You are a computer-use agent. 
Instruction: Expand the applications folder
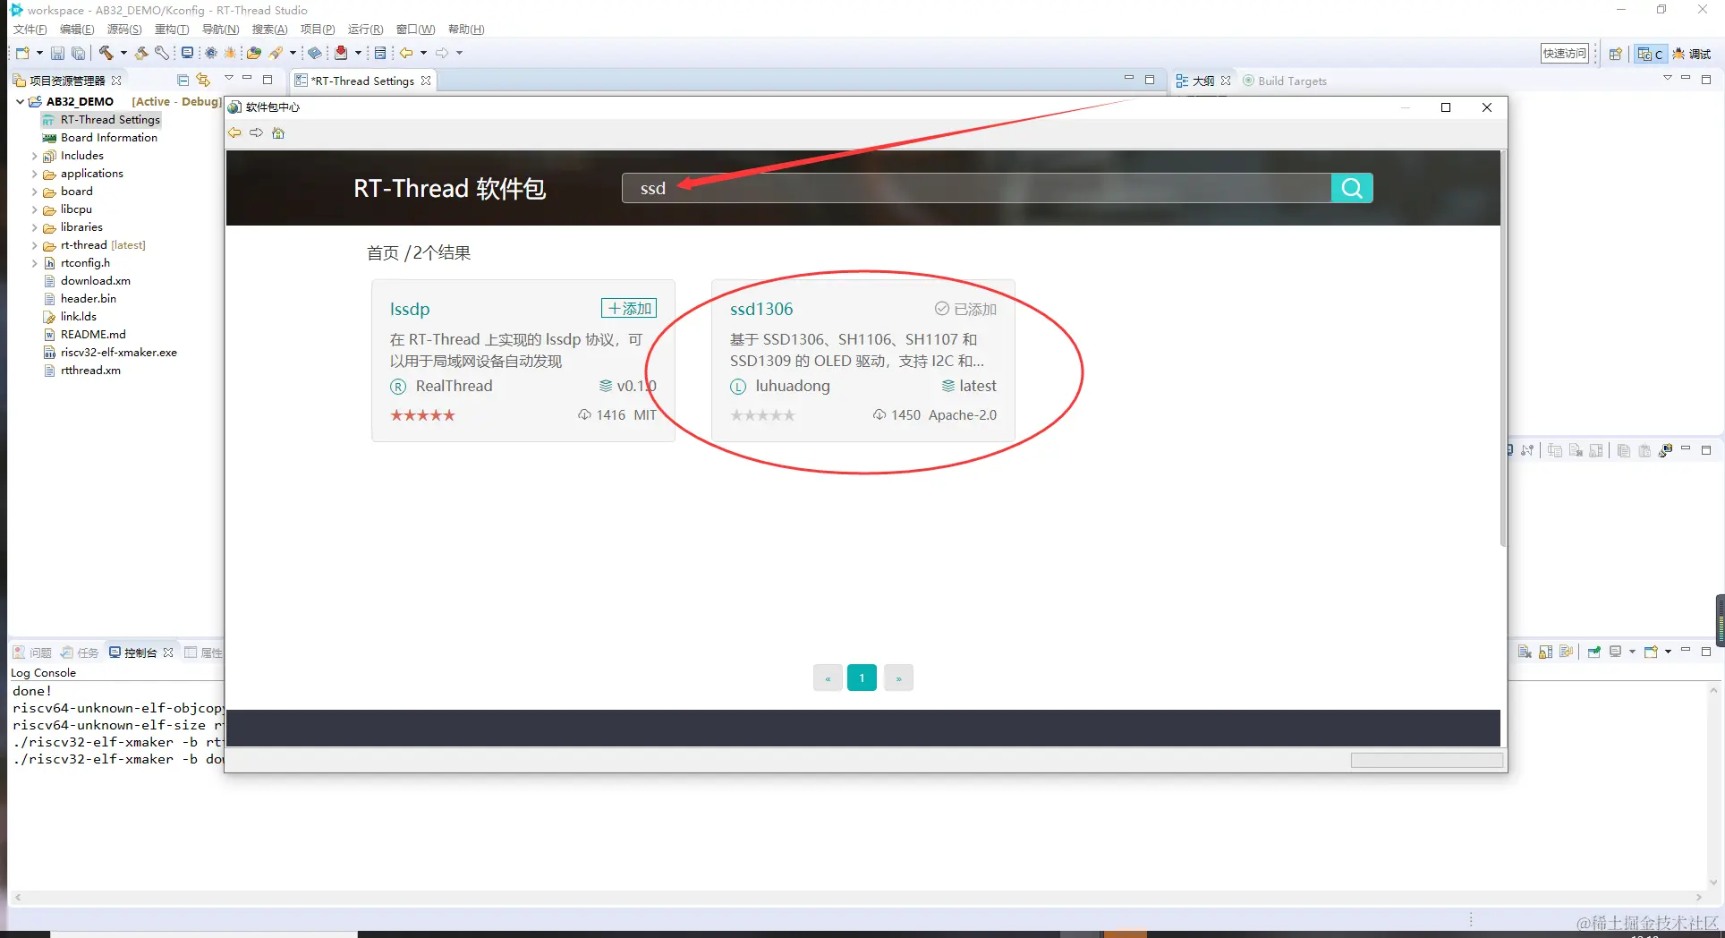tap(34, 174)
